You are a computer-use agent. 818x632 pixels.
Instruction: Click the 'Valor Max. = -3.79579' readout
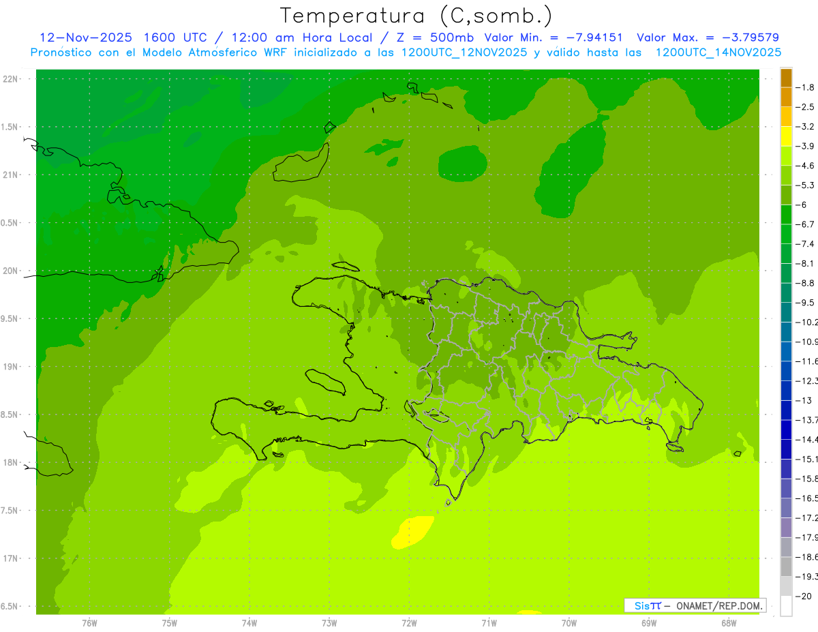tap(708, 37)
